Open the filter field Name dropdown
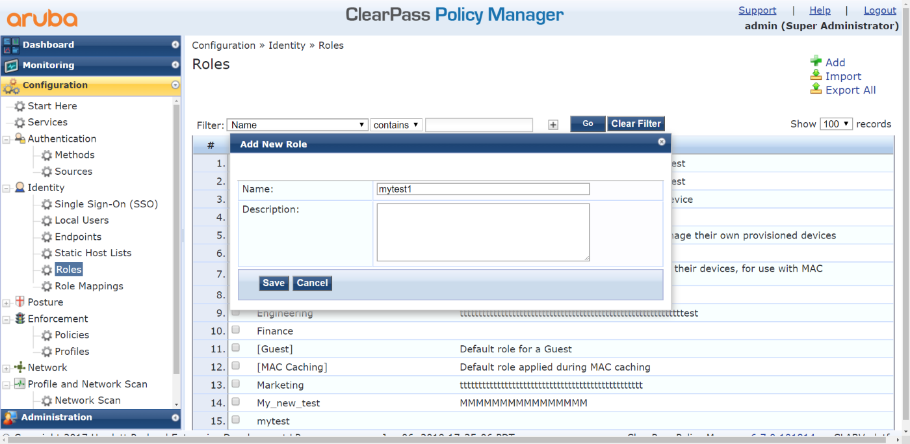This screenshot has width=910, height=444. (x=298, y=125)
